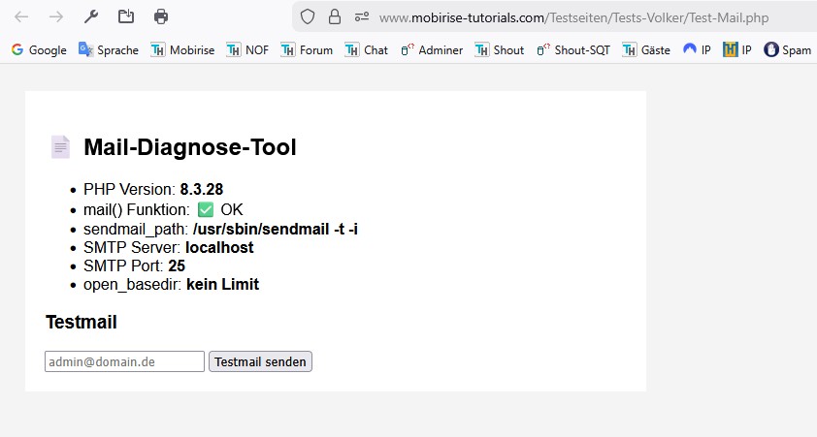Click the printer icon in toolbar
Viewport: 817px width, 437px height.
[x=161, y=16]
